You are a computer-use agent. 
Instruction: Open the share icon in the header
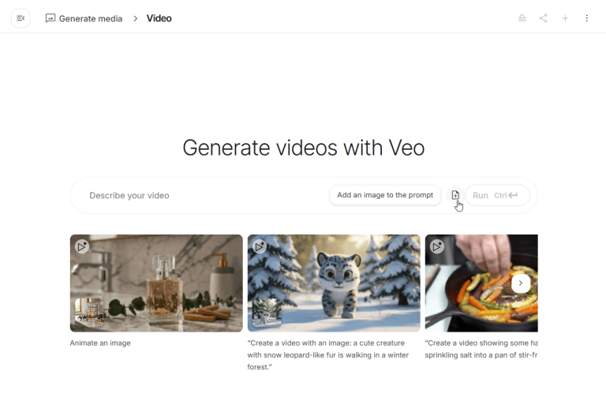tap(543, 18)
